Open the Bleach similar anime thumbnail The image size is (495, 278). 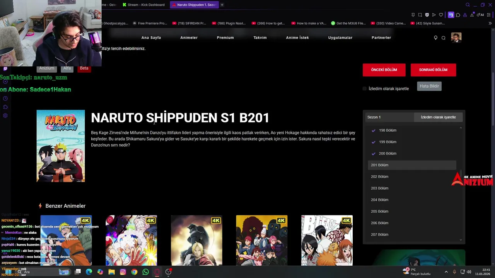click(x=327, y=241)
